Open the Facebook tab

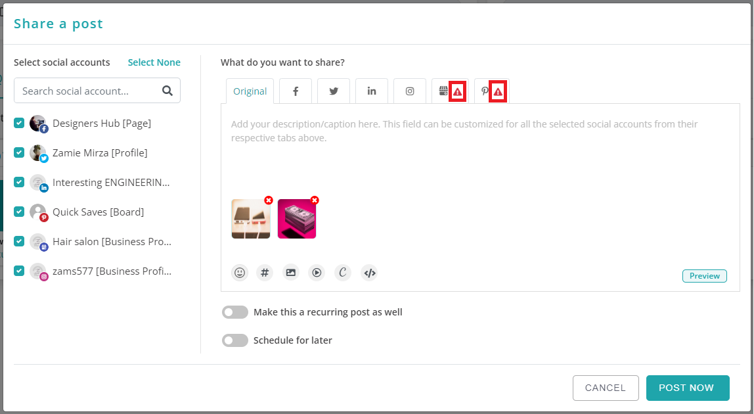pos(296,91)
